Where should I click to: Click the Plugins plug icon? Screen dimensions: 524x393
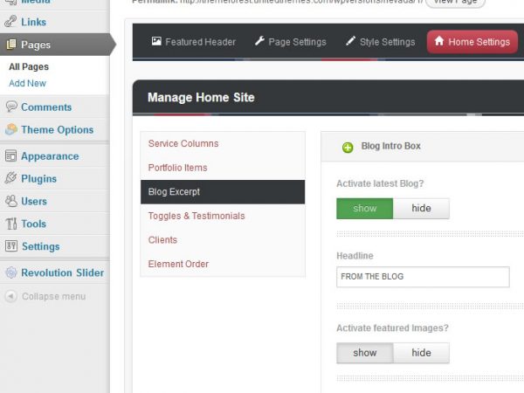pos(11,179)
